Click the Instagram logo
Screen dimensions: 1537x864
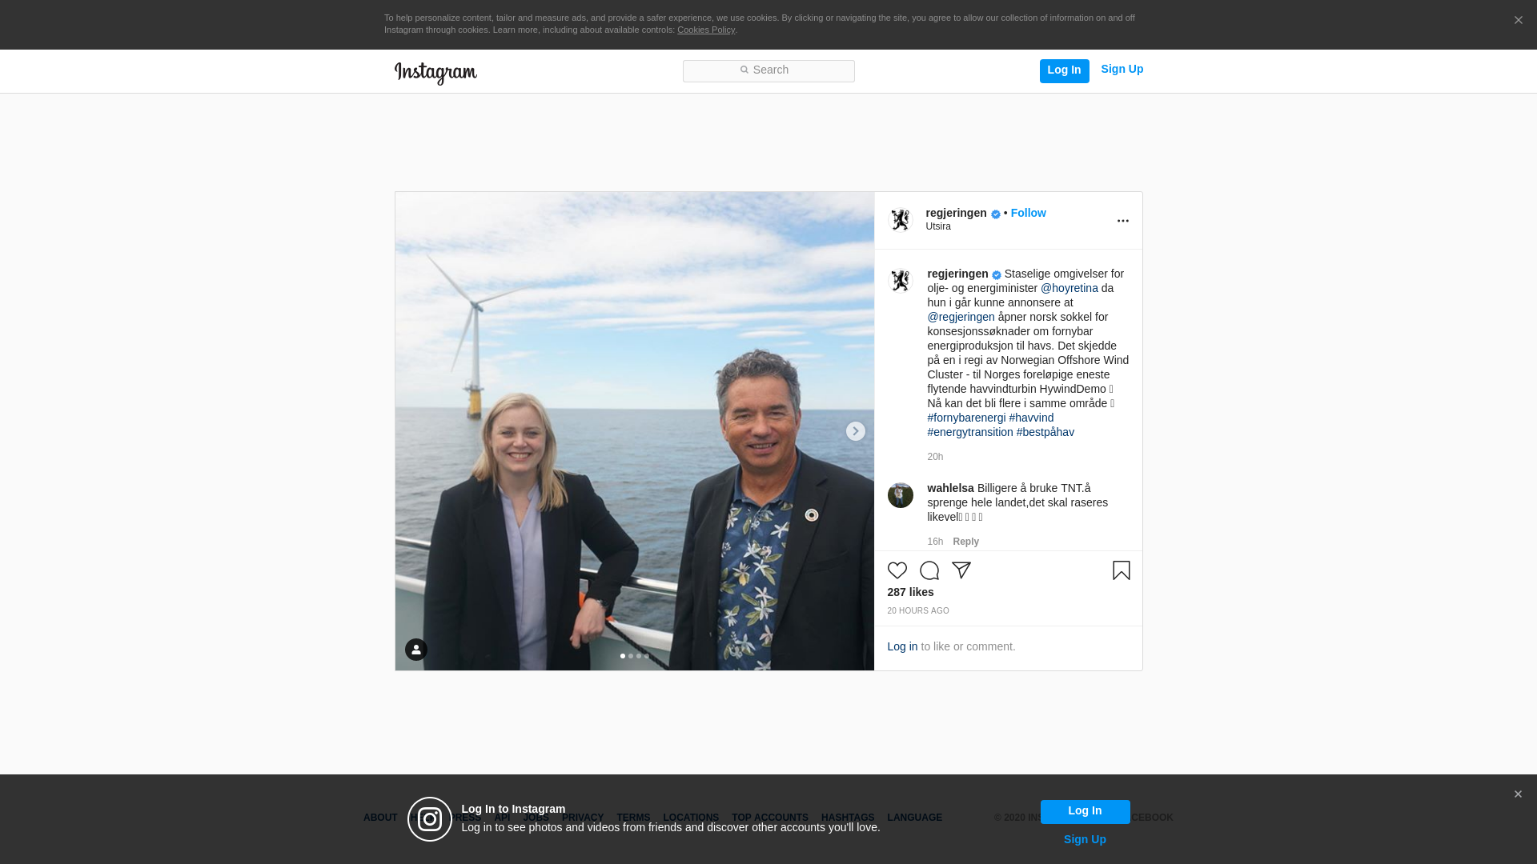[435, 73]
